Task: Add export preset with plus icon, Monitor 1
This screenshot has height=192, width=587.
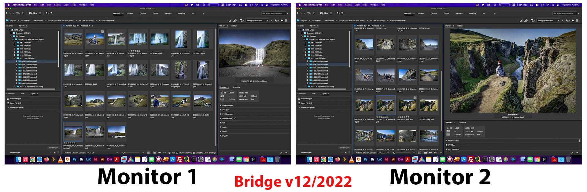Action: pyautogui.click(x=54, y=152)
